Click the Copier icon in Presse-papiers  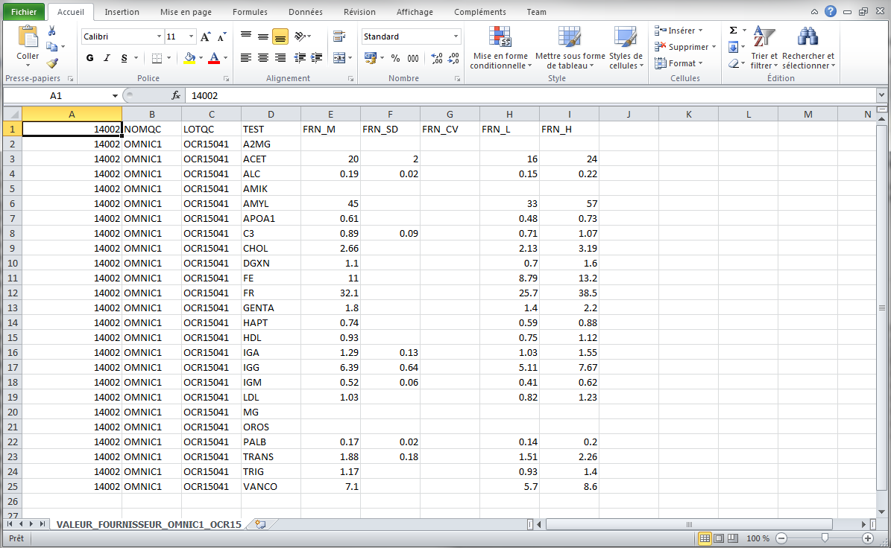(51, 46)
